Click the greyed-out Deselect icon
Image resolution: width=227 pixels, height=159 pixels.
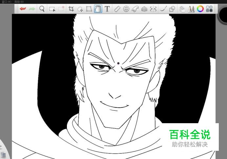click(61, 9)
